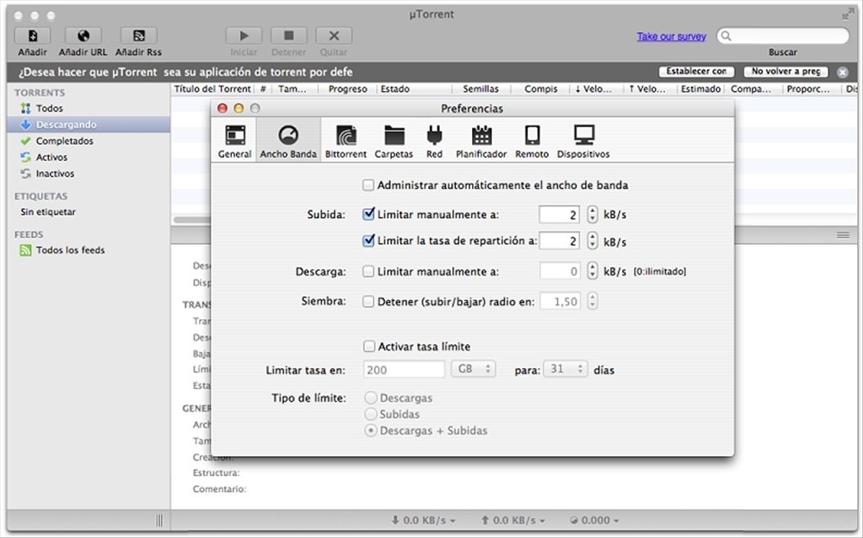Open the Red network plug preferences

click(x=434, y=141)
